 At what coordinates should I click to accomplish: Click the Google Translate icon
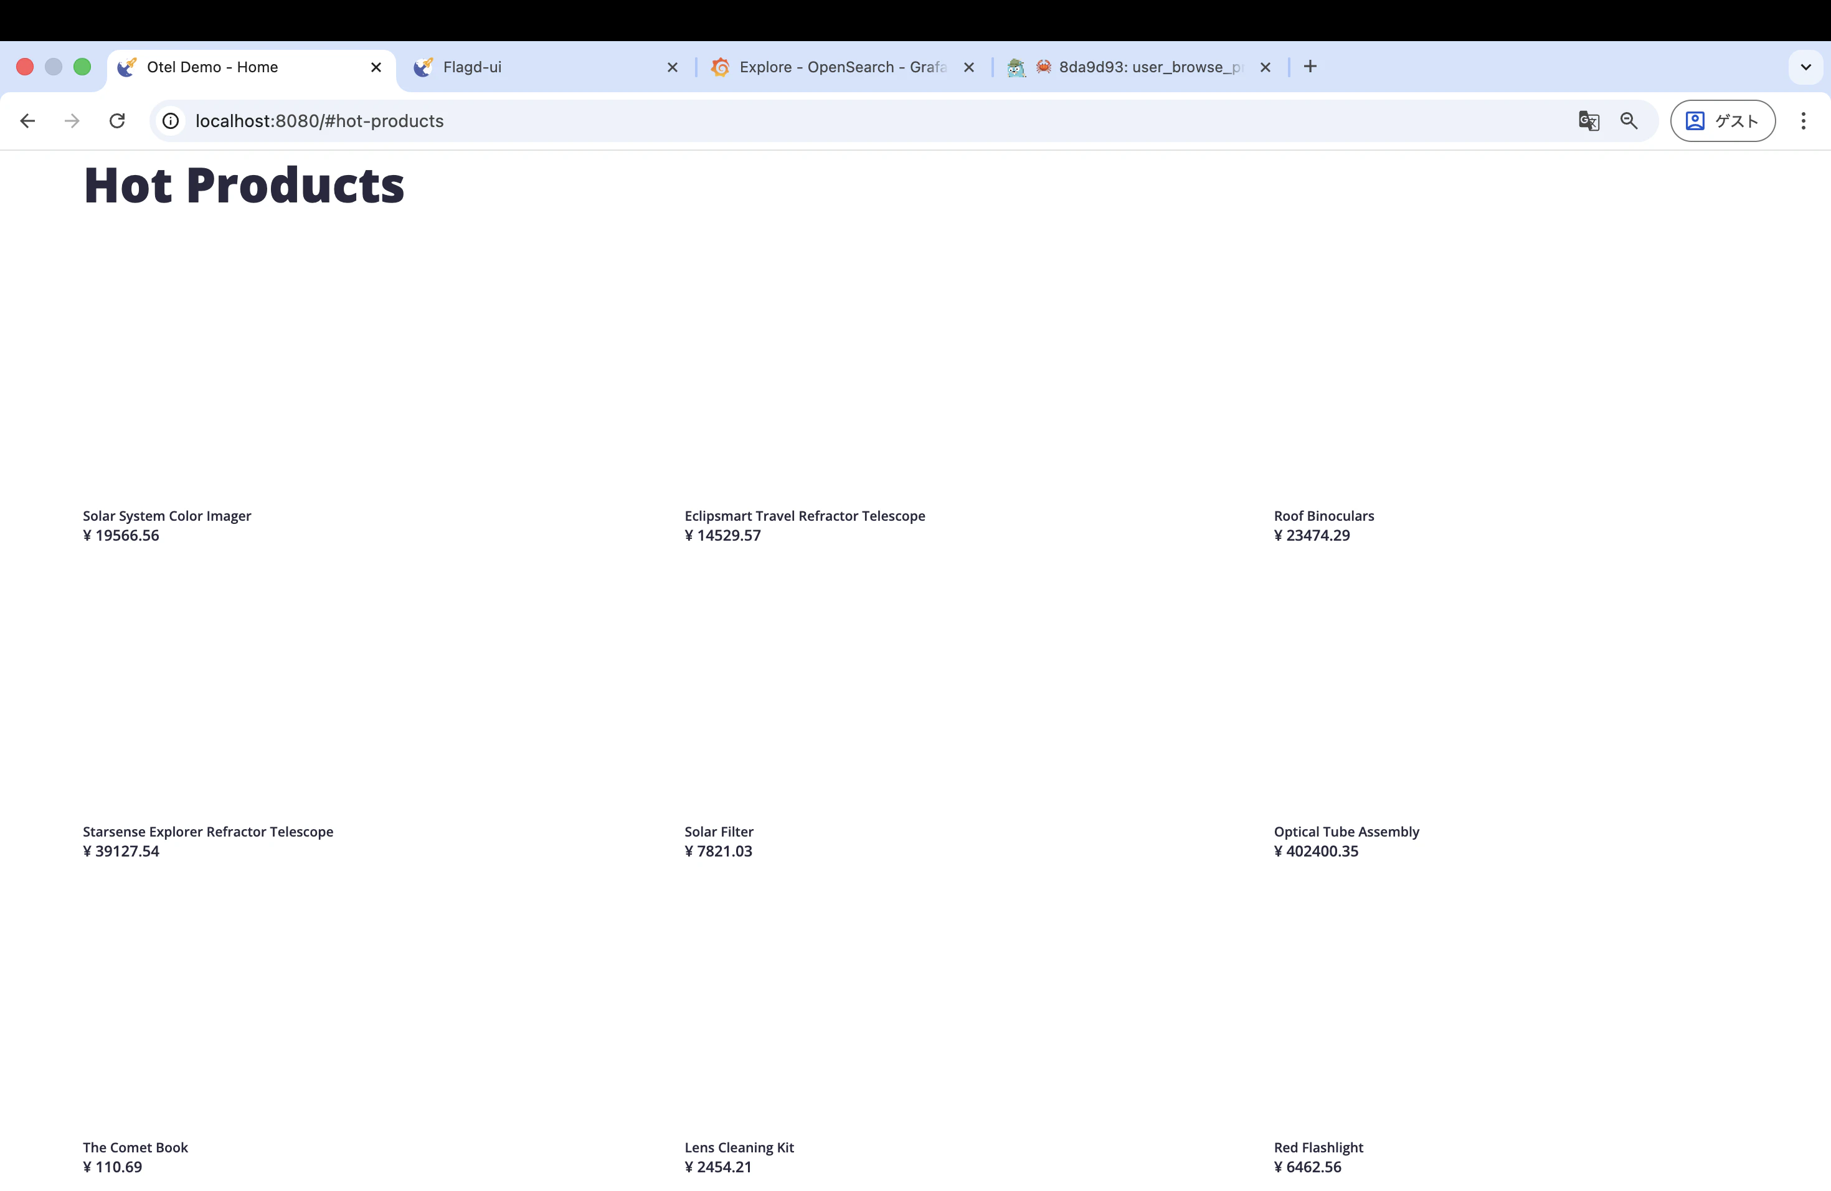(1588, 121)
